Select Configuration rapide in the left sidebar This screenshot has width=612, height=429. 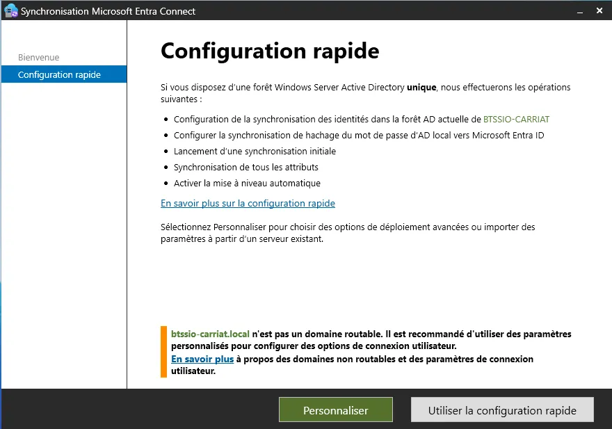click(59, 75)
